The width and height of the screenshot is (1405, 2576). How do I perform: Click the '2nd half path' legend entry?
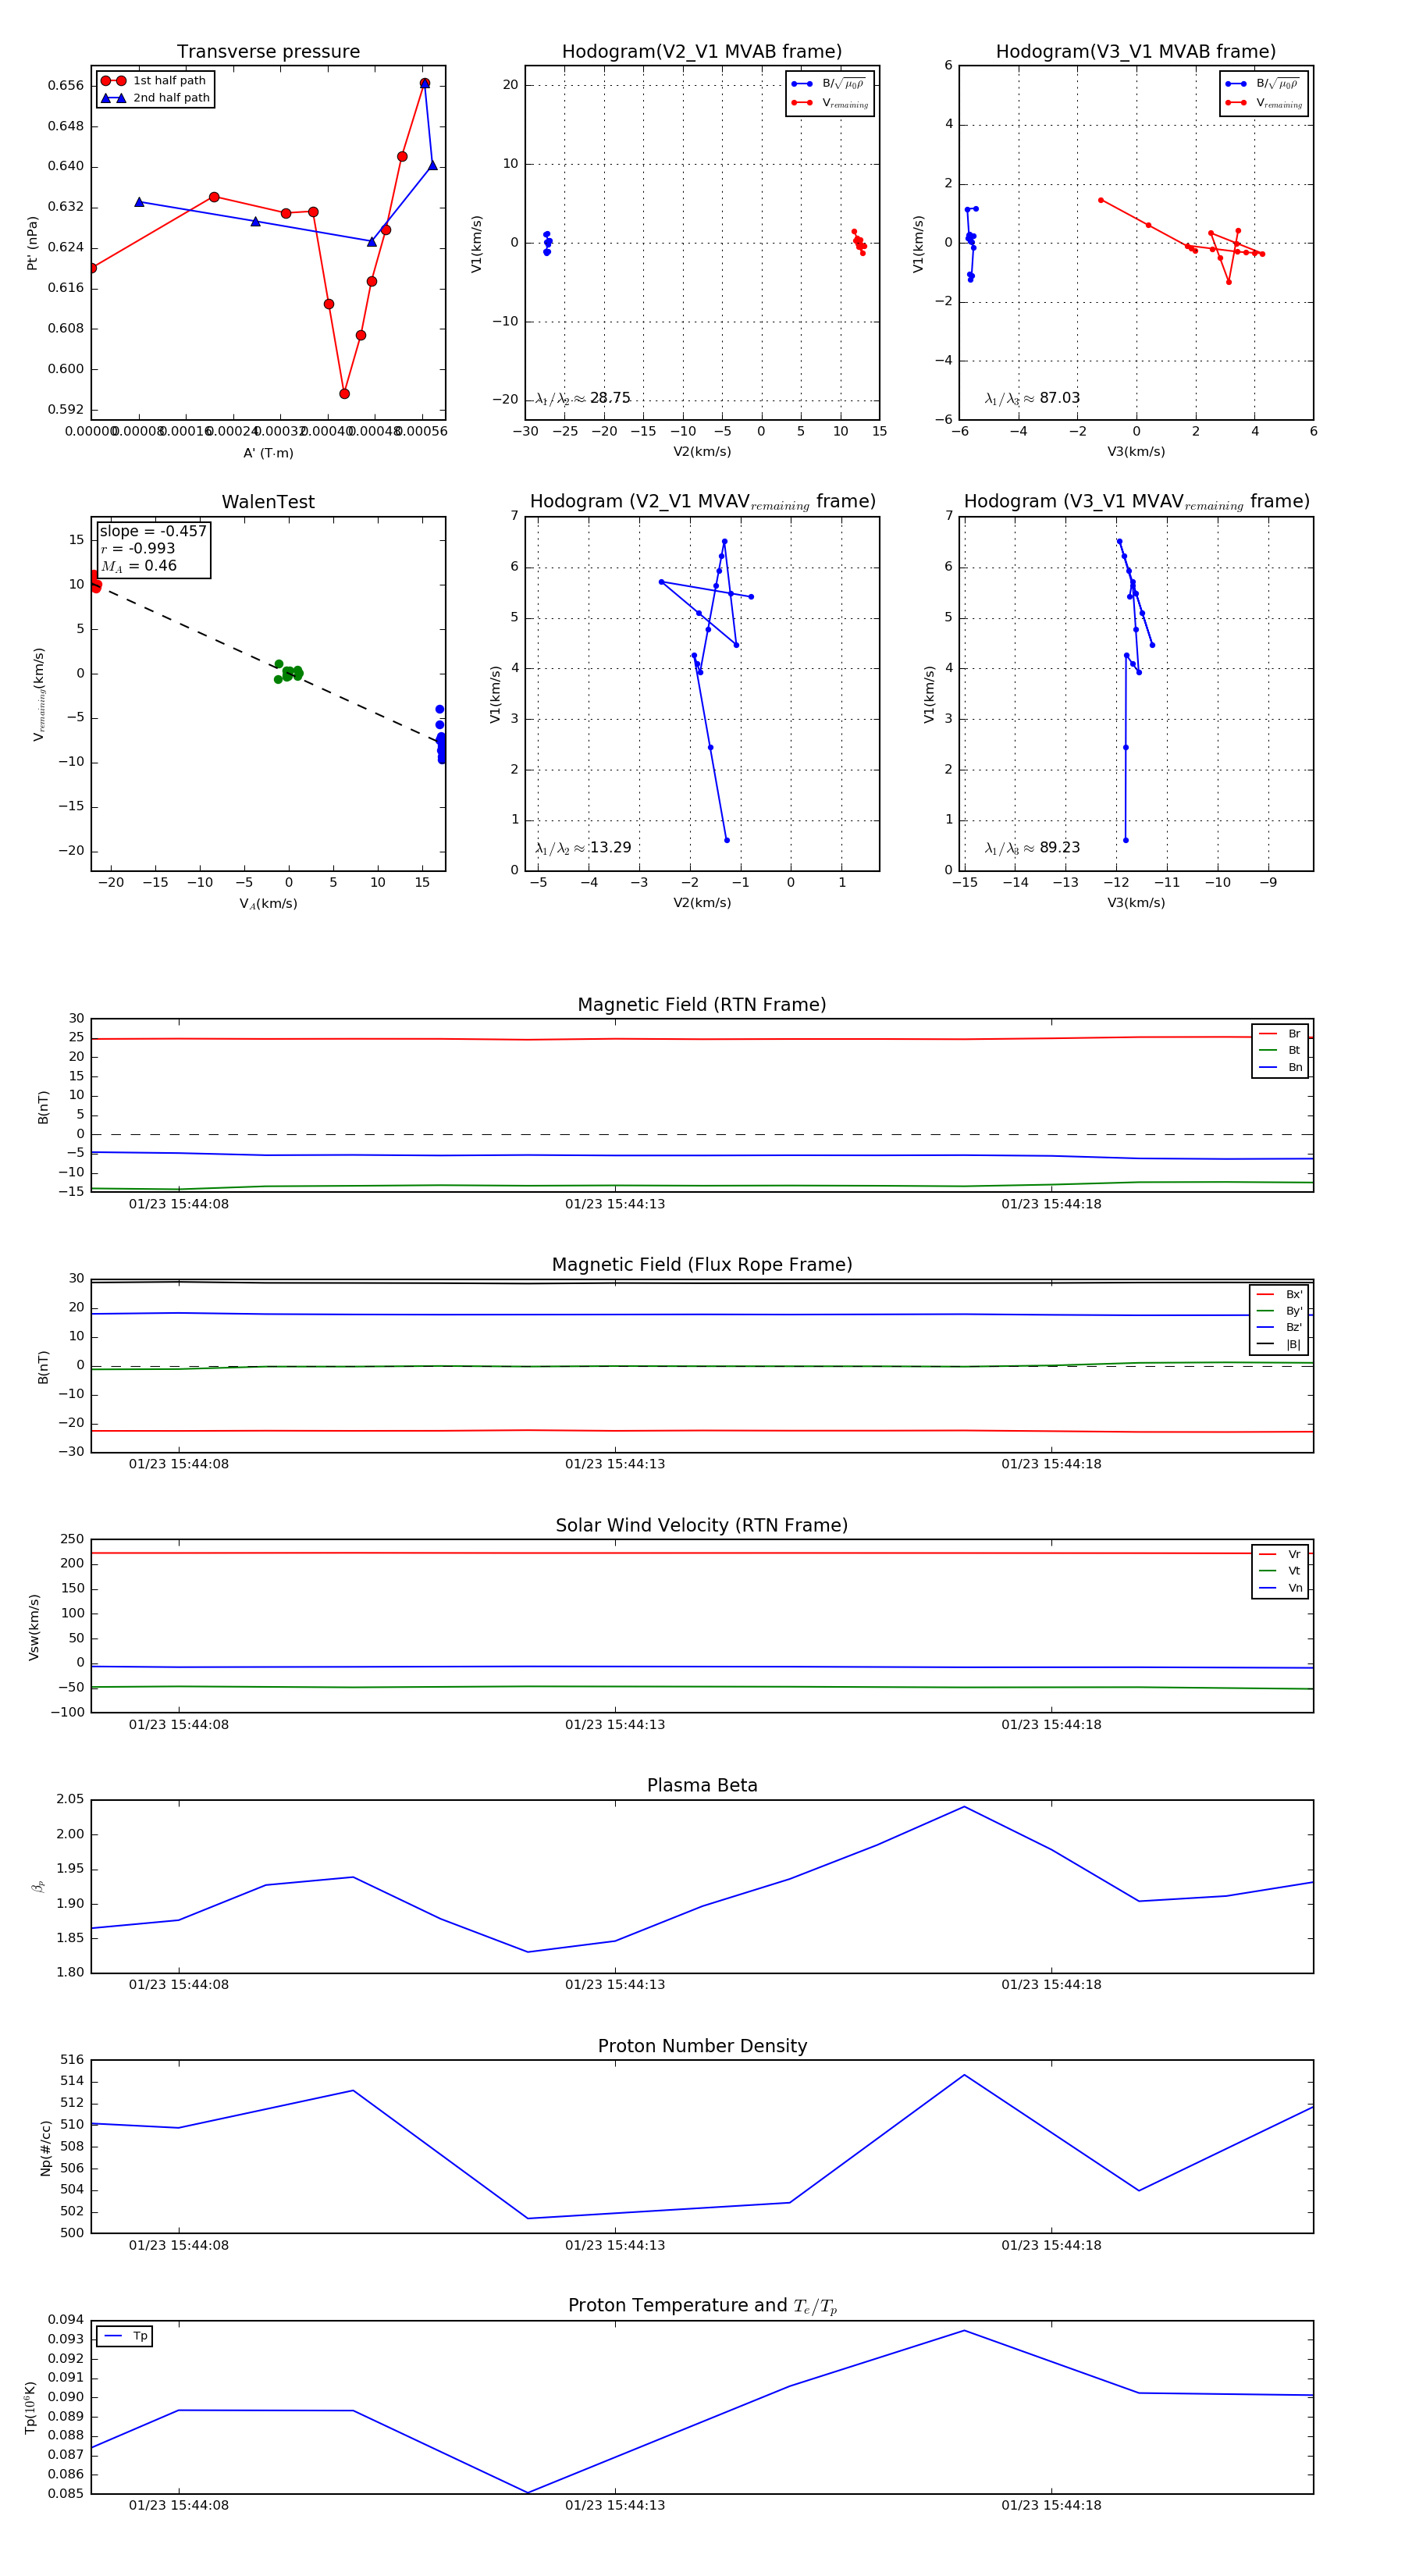[x=155, y=98]
